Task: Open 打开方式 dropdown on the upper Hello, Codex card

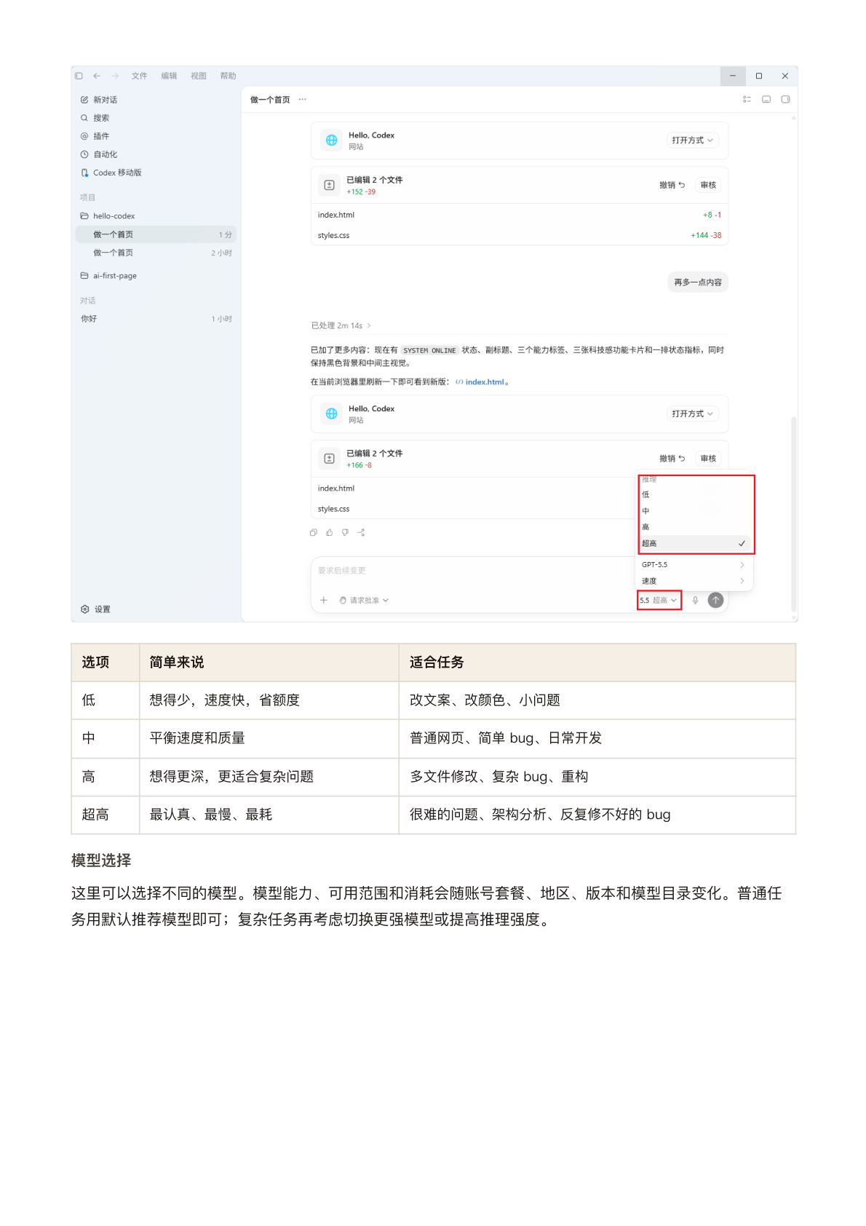Action: pos(693,141)
